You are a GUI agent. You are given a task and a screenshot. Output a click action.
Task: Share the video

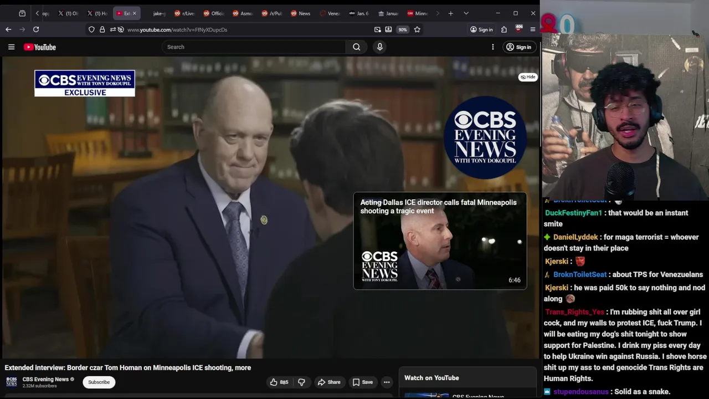[329, 382]
